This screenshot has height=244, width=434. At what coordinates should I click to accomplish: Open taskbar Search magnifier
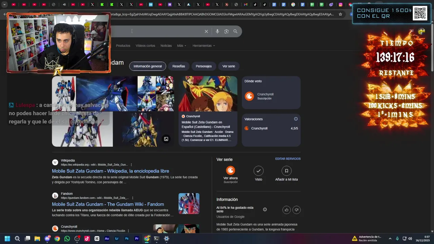click(x=17, y=239)
